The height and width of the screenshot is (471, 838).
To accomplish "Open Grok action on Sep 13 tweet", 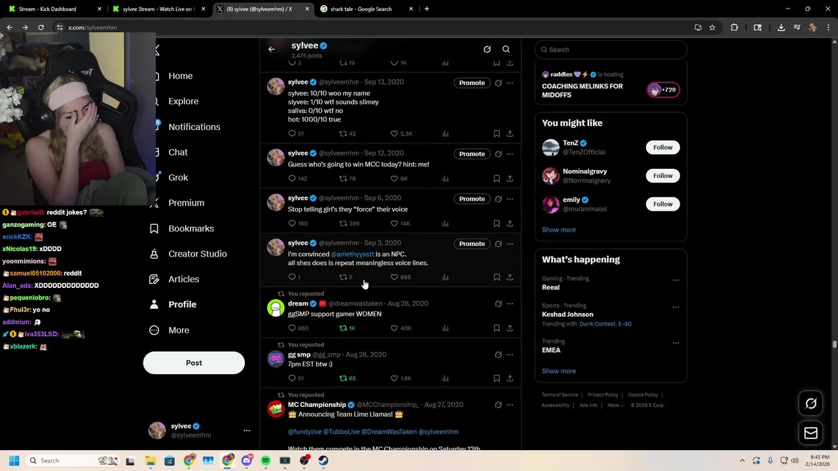I will (x=498, y=83).
